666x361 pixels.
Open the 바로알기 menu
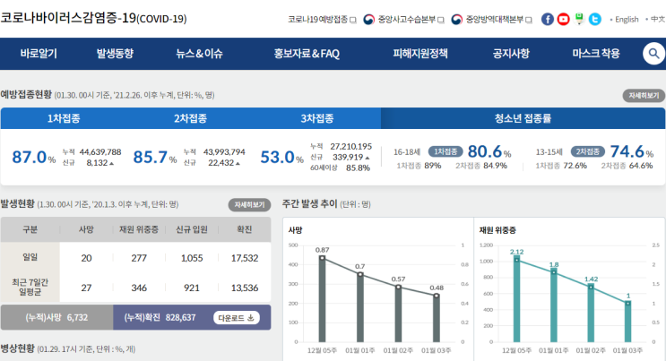pos(39,54)
